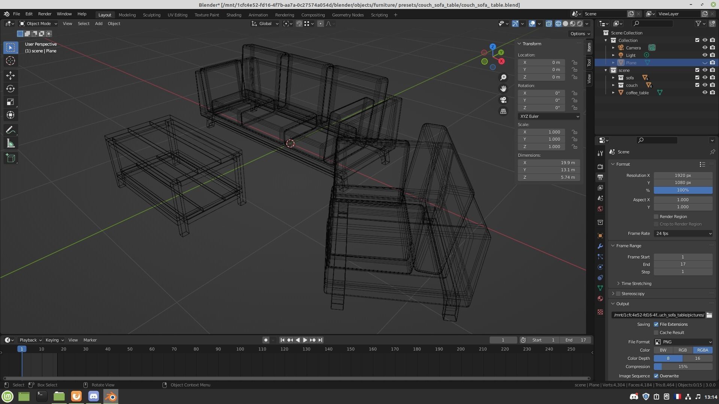Select the Transform tool
This screenshot has width=719, height=404.
click(10, 115)
